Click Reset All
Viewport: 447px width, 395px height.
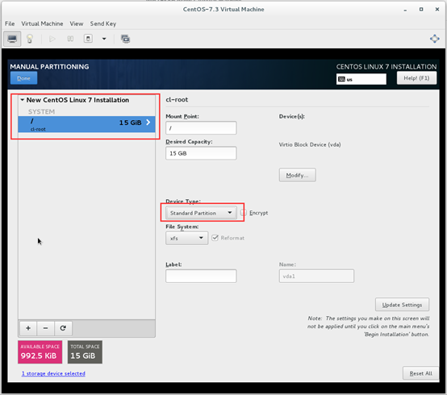[x=420, y=373]
